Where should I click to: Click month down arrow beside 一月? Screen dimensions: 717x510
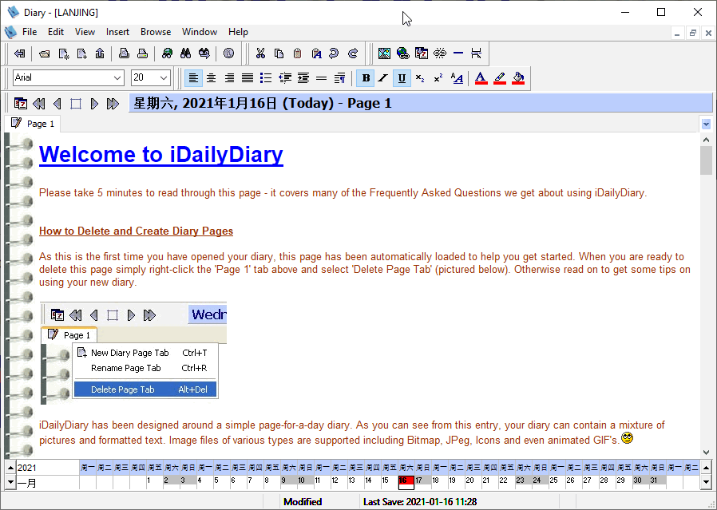(10, 482)
